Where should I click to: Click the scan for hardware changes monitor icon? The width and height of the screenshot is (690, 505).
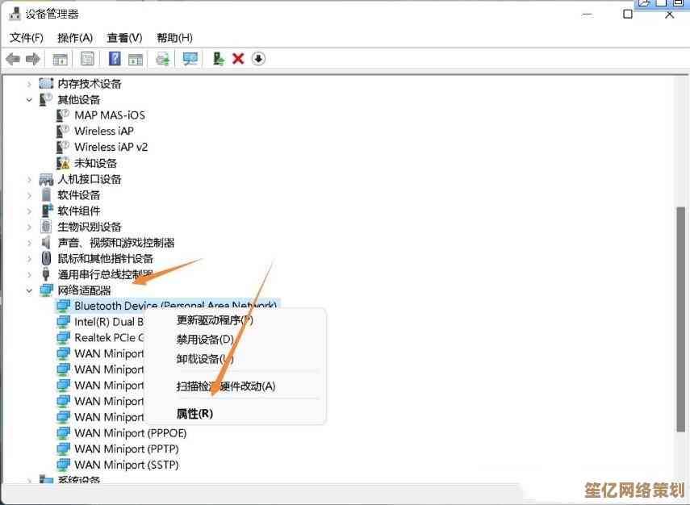click(x=190, y=59)
